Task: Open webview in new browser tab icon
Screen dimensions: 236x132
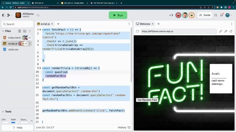Action: point(231,31)
